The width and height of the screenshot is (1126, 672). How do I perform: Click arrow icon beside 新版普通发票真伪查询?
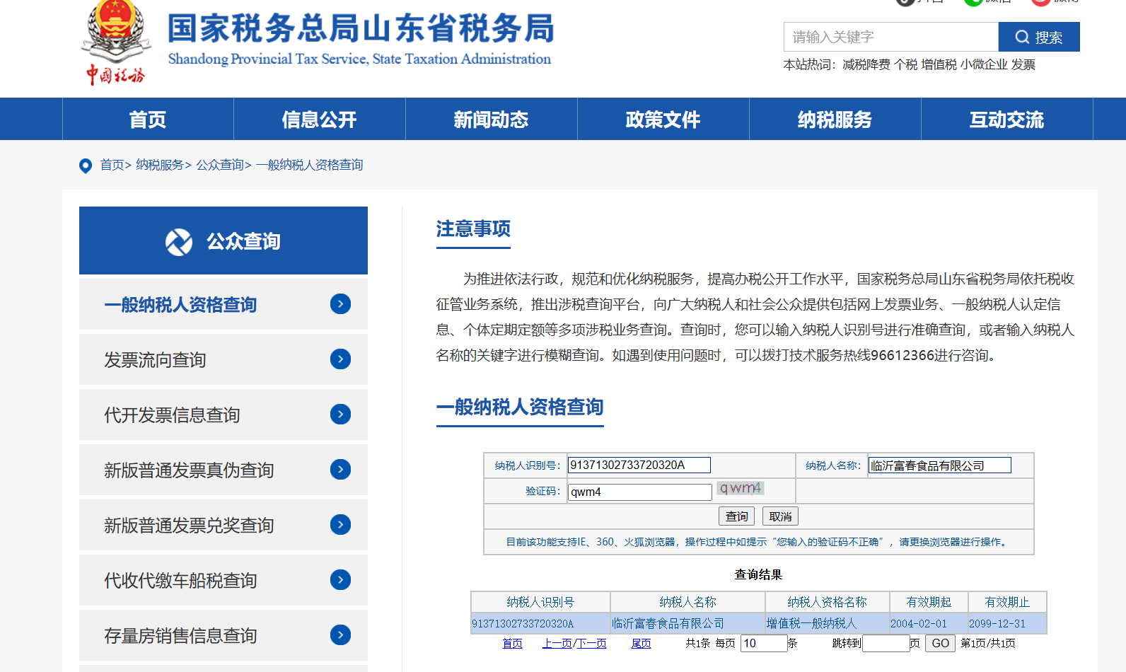coord(340,470)
